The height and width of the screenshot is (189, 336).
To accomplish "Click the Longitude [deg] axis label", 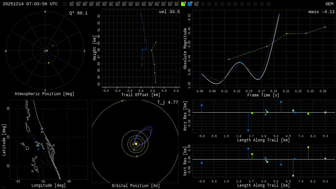I will click(49, 185).
